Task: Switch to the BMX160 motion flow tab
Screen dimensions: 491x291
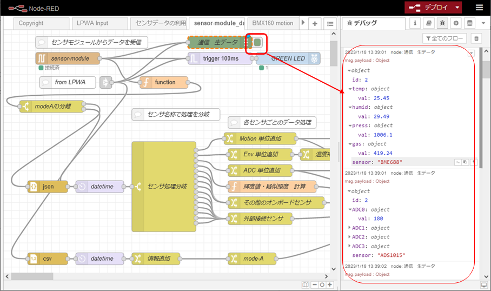Action: point(273,23)
